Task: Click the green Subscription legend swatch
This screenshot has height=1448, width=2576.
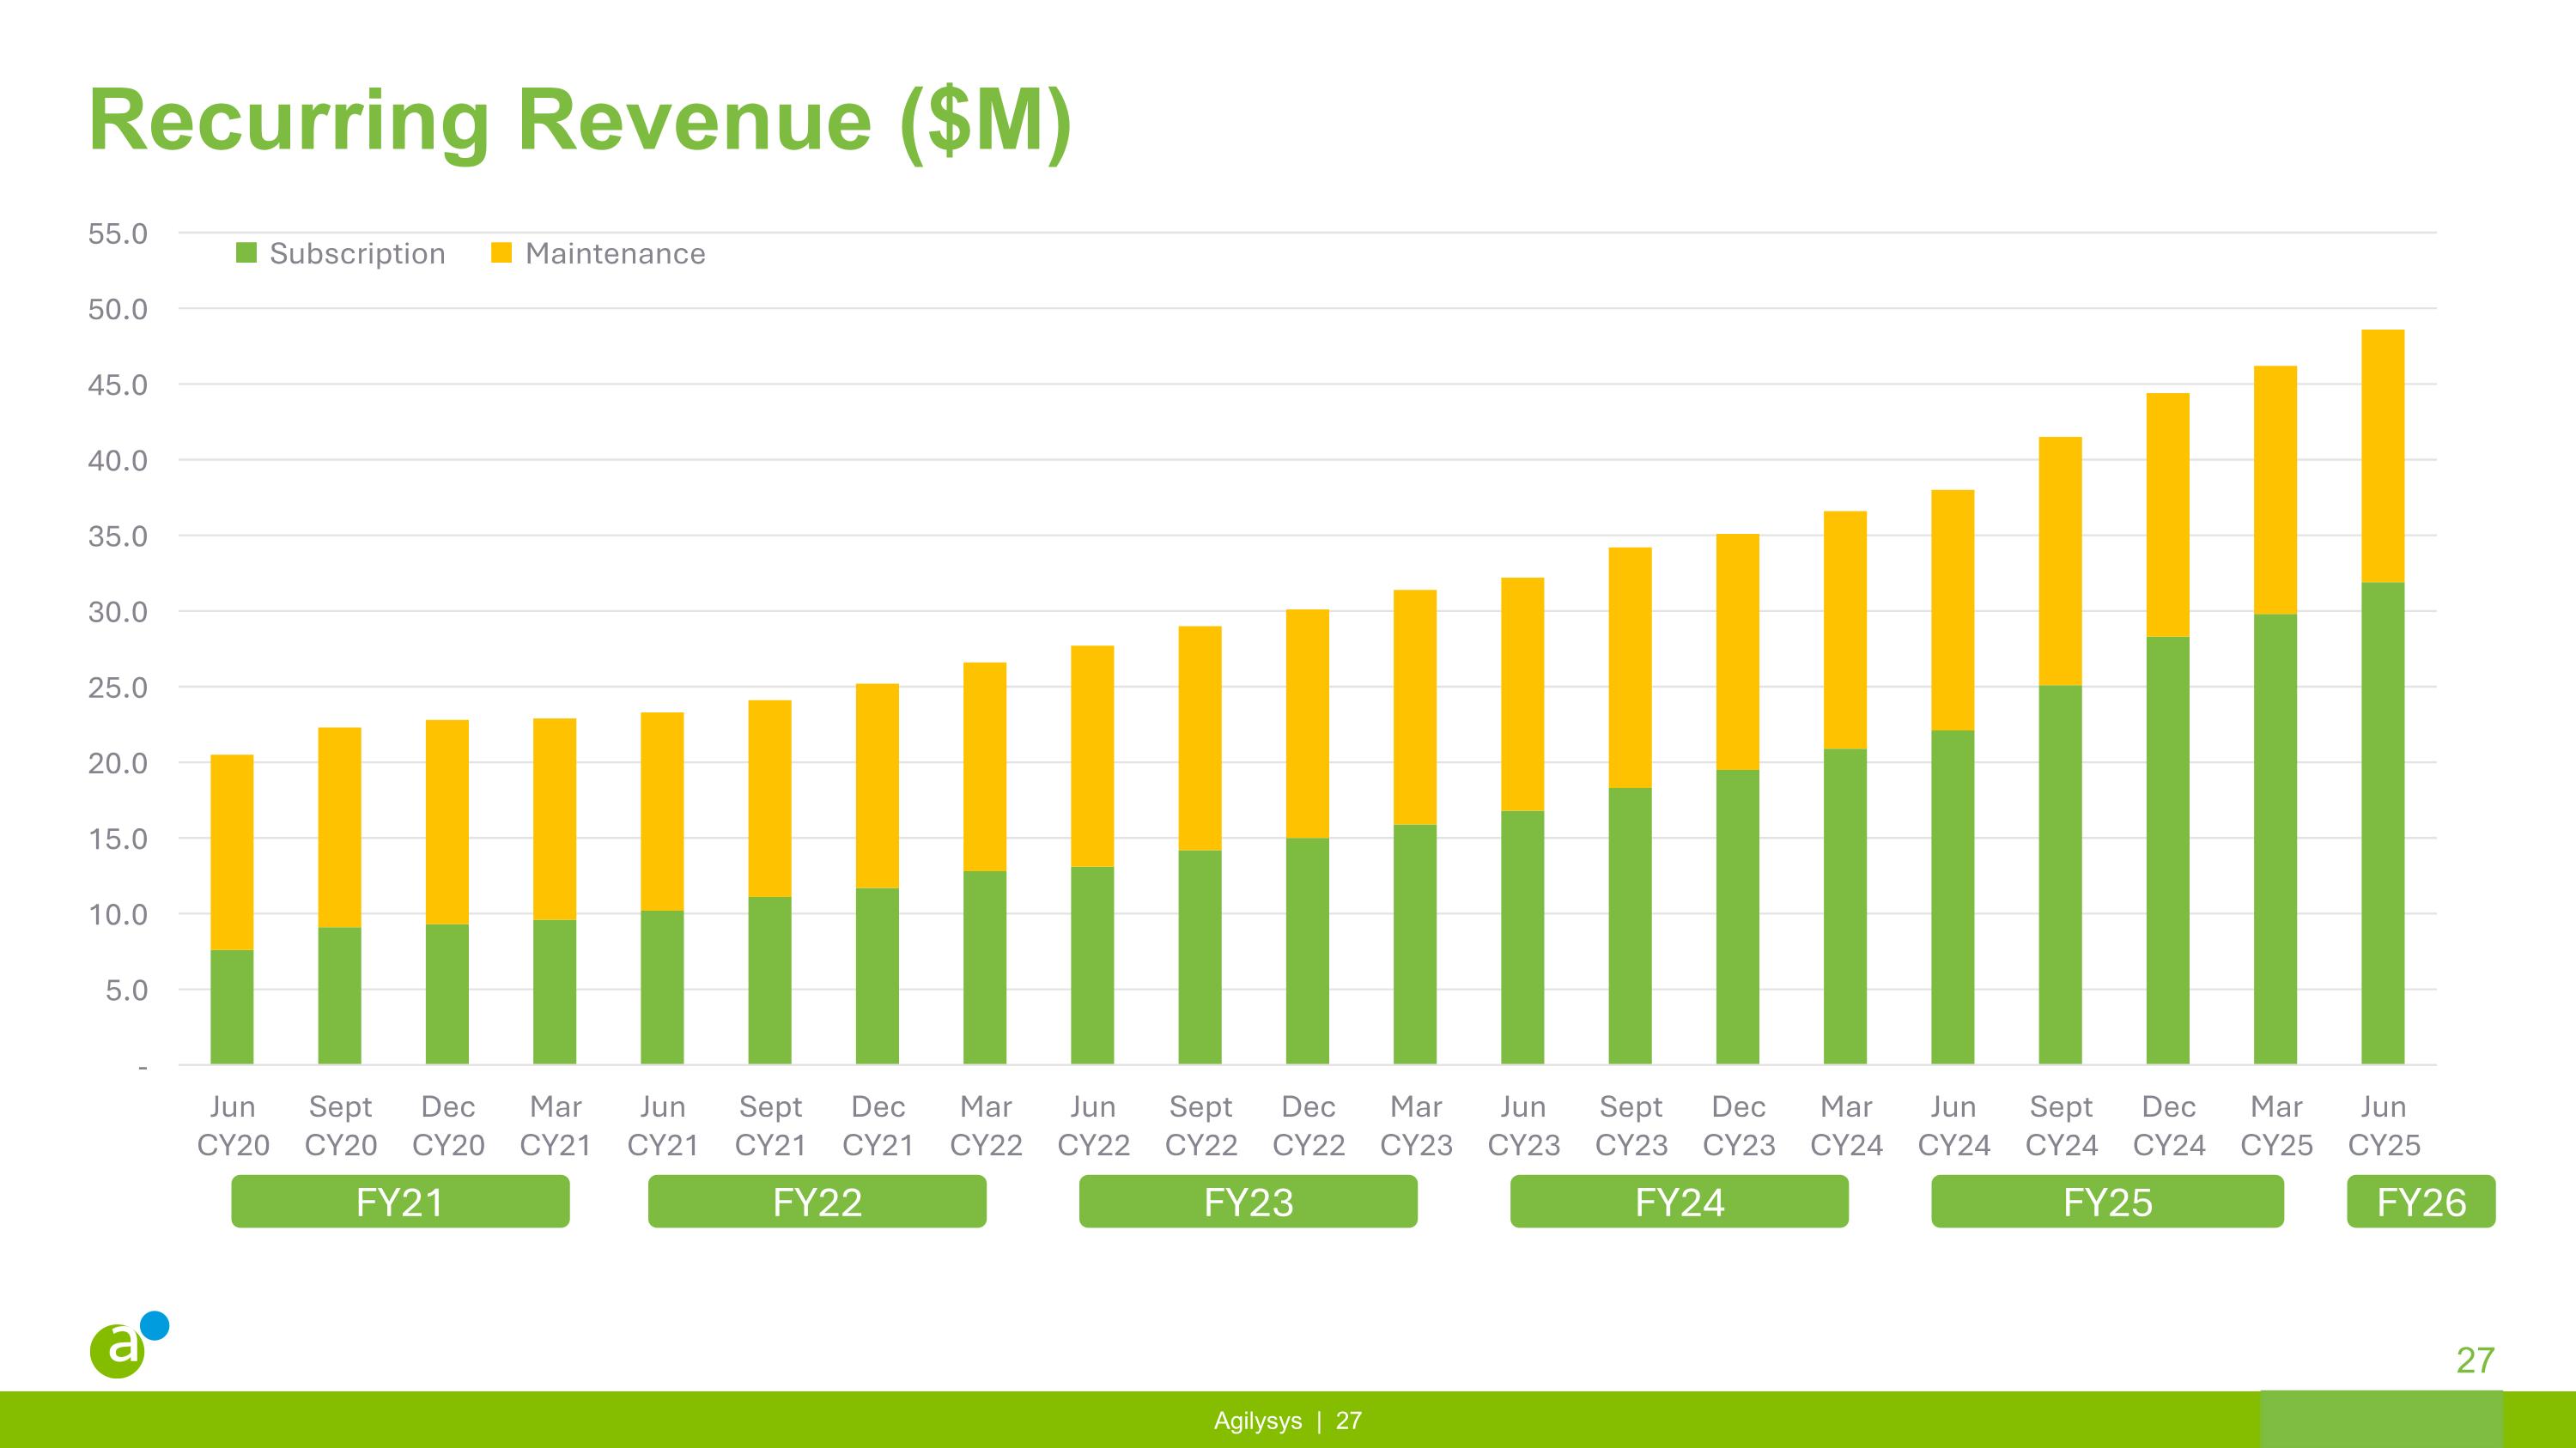Action: pyautogui.click(x=246, y=253)
